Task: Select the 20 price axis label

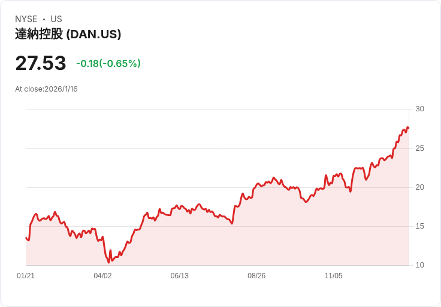Action: tap(420, 187)
